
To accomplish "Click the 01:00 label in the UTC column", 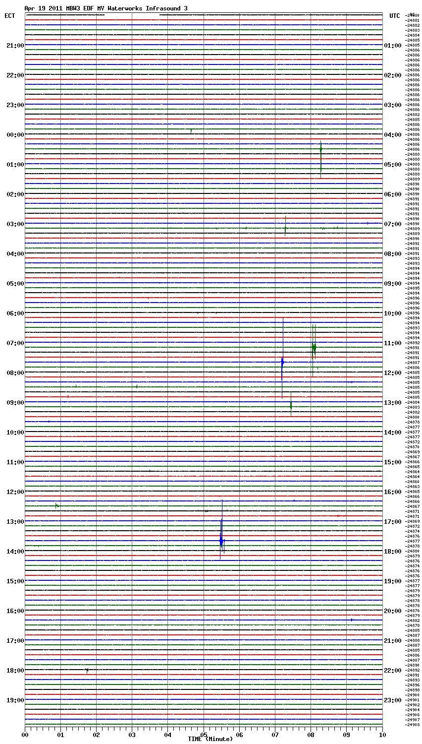I will tap(393, 46).
